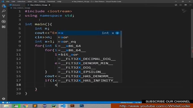Click the info icon beside int x

pyautogui.click(x=117, y=33)
